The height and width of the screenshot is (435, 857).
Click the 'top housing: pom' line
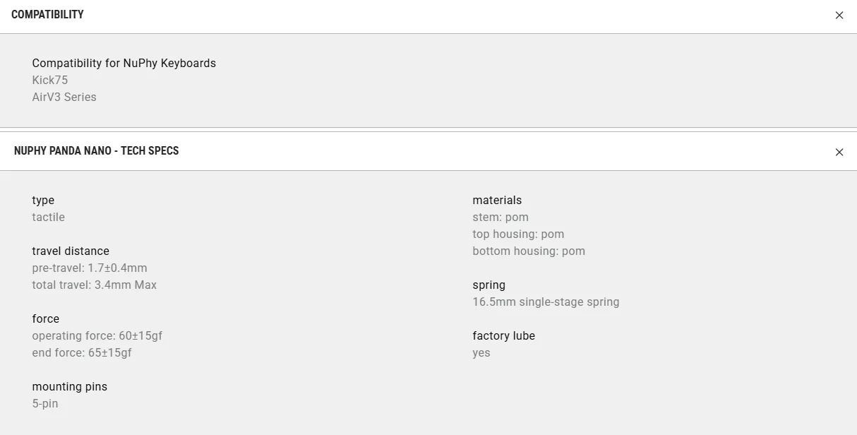tap(518, 234)
